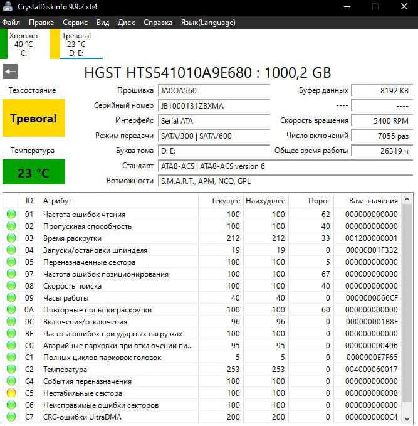Select row CRC-ошибки UltraDMA
This screenshot has width=418, height=426.
point(202,417)
